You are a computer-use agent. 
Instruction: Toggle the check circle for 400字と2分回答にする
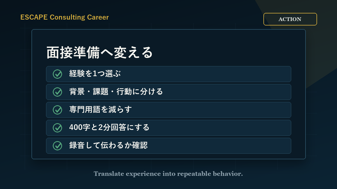pos(58,128)
